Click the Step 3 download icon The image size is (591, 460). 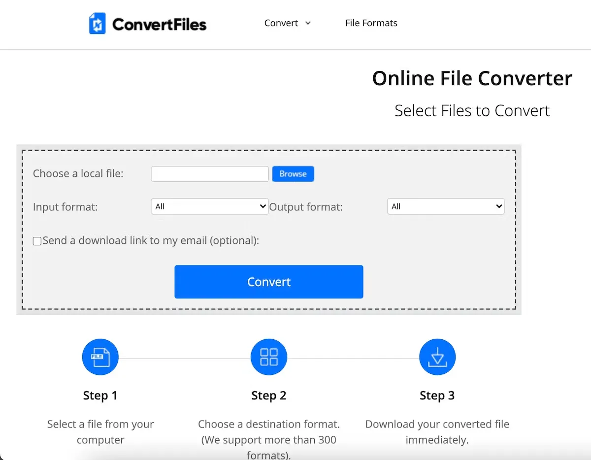[x=437, y=357]
